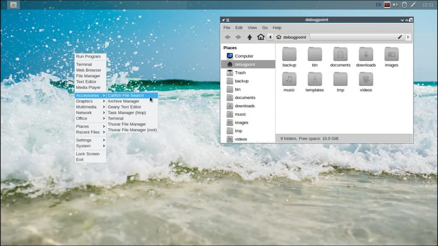Click the volume icon in the system tray
The image size is (438, 246).
(394, 5)
